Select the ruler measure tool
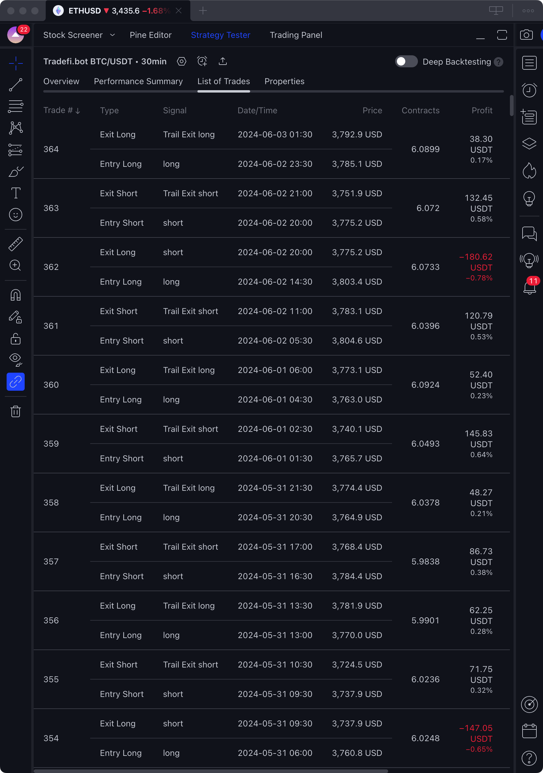Viewport: 543px width, 773px height. click(x=16, y=244)
